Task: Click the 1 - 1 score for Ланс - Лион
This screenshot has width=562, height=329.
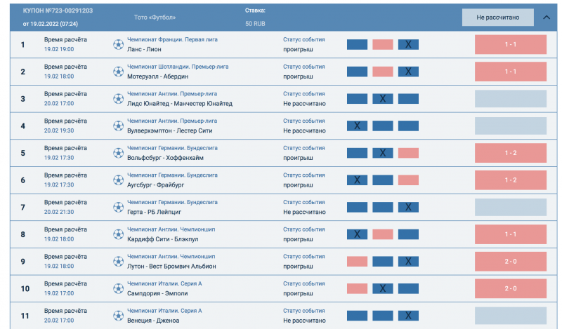Action: [x=510, y=44]
